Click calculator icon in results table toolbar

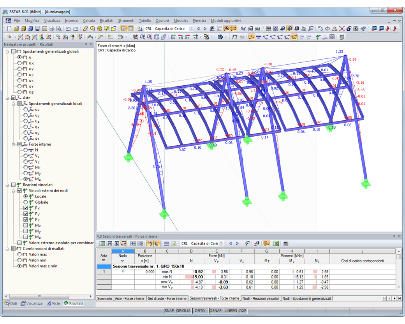pos(286,243)
